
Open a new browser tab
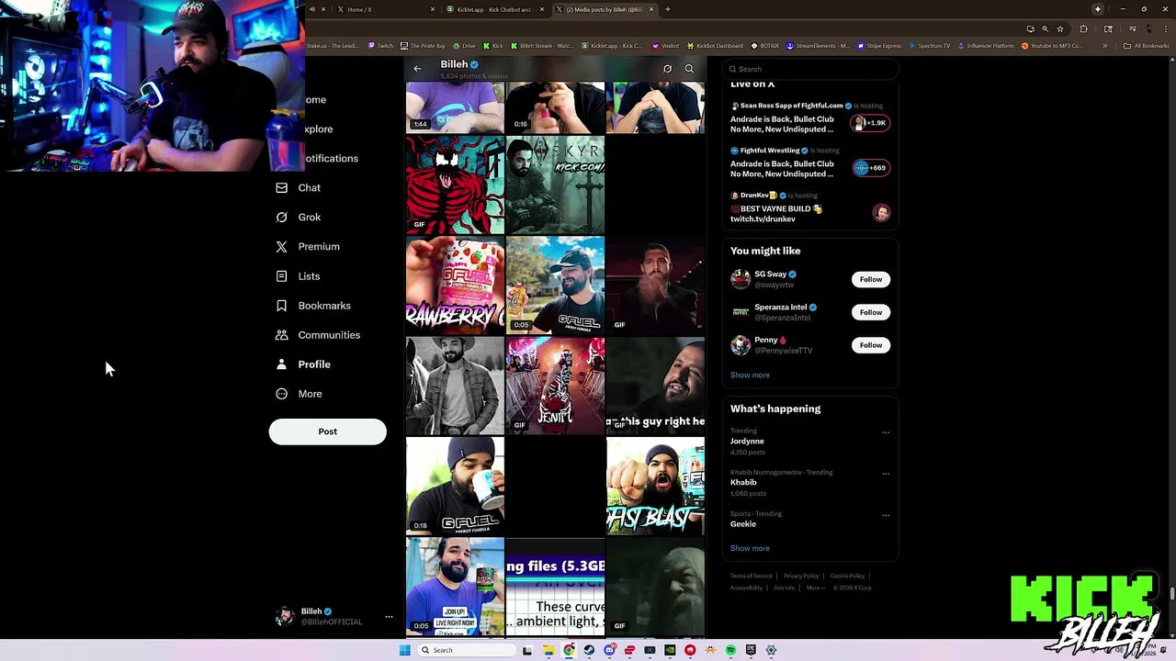tap(667, 9)
